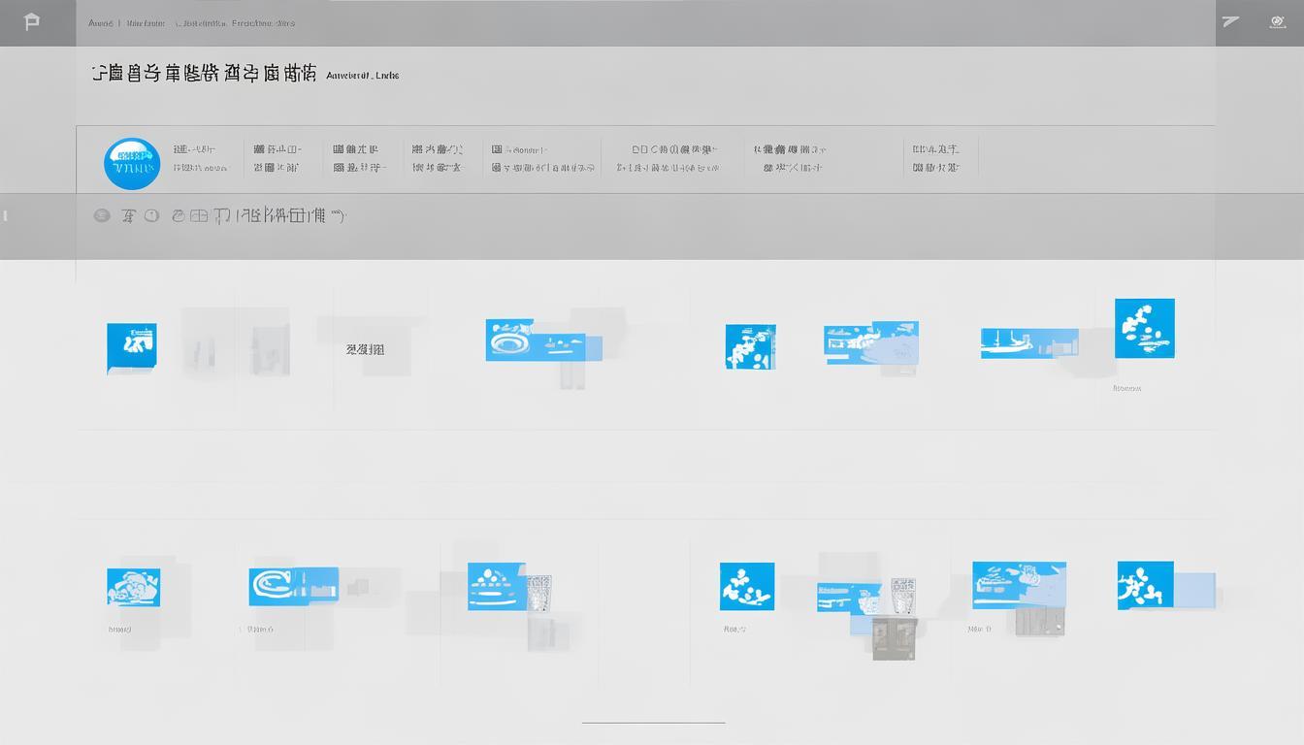This screenshot has height=745, width=1304.
Task: Open the blue spiral tile in bottom row
Action: 278,586
